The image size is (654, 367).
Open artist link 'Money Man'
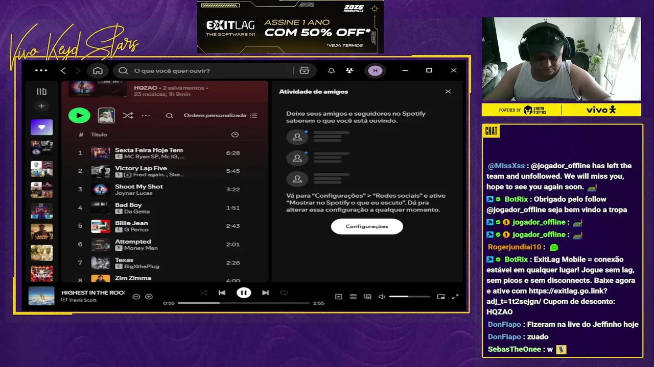coord(141,248)
